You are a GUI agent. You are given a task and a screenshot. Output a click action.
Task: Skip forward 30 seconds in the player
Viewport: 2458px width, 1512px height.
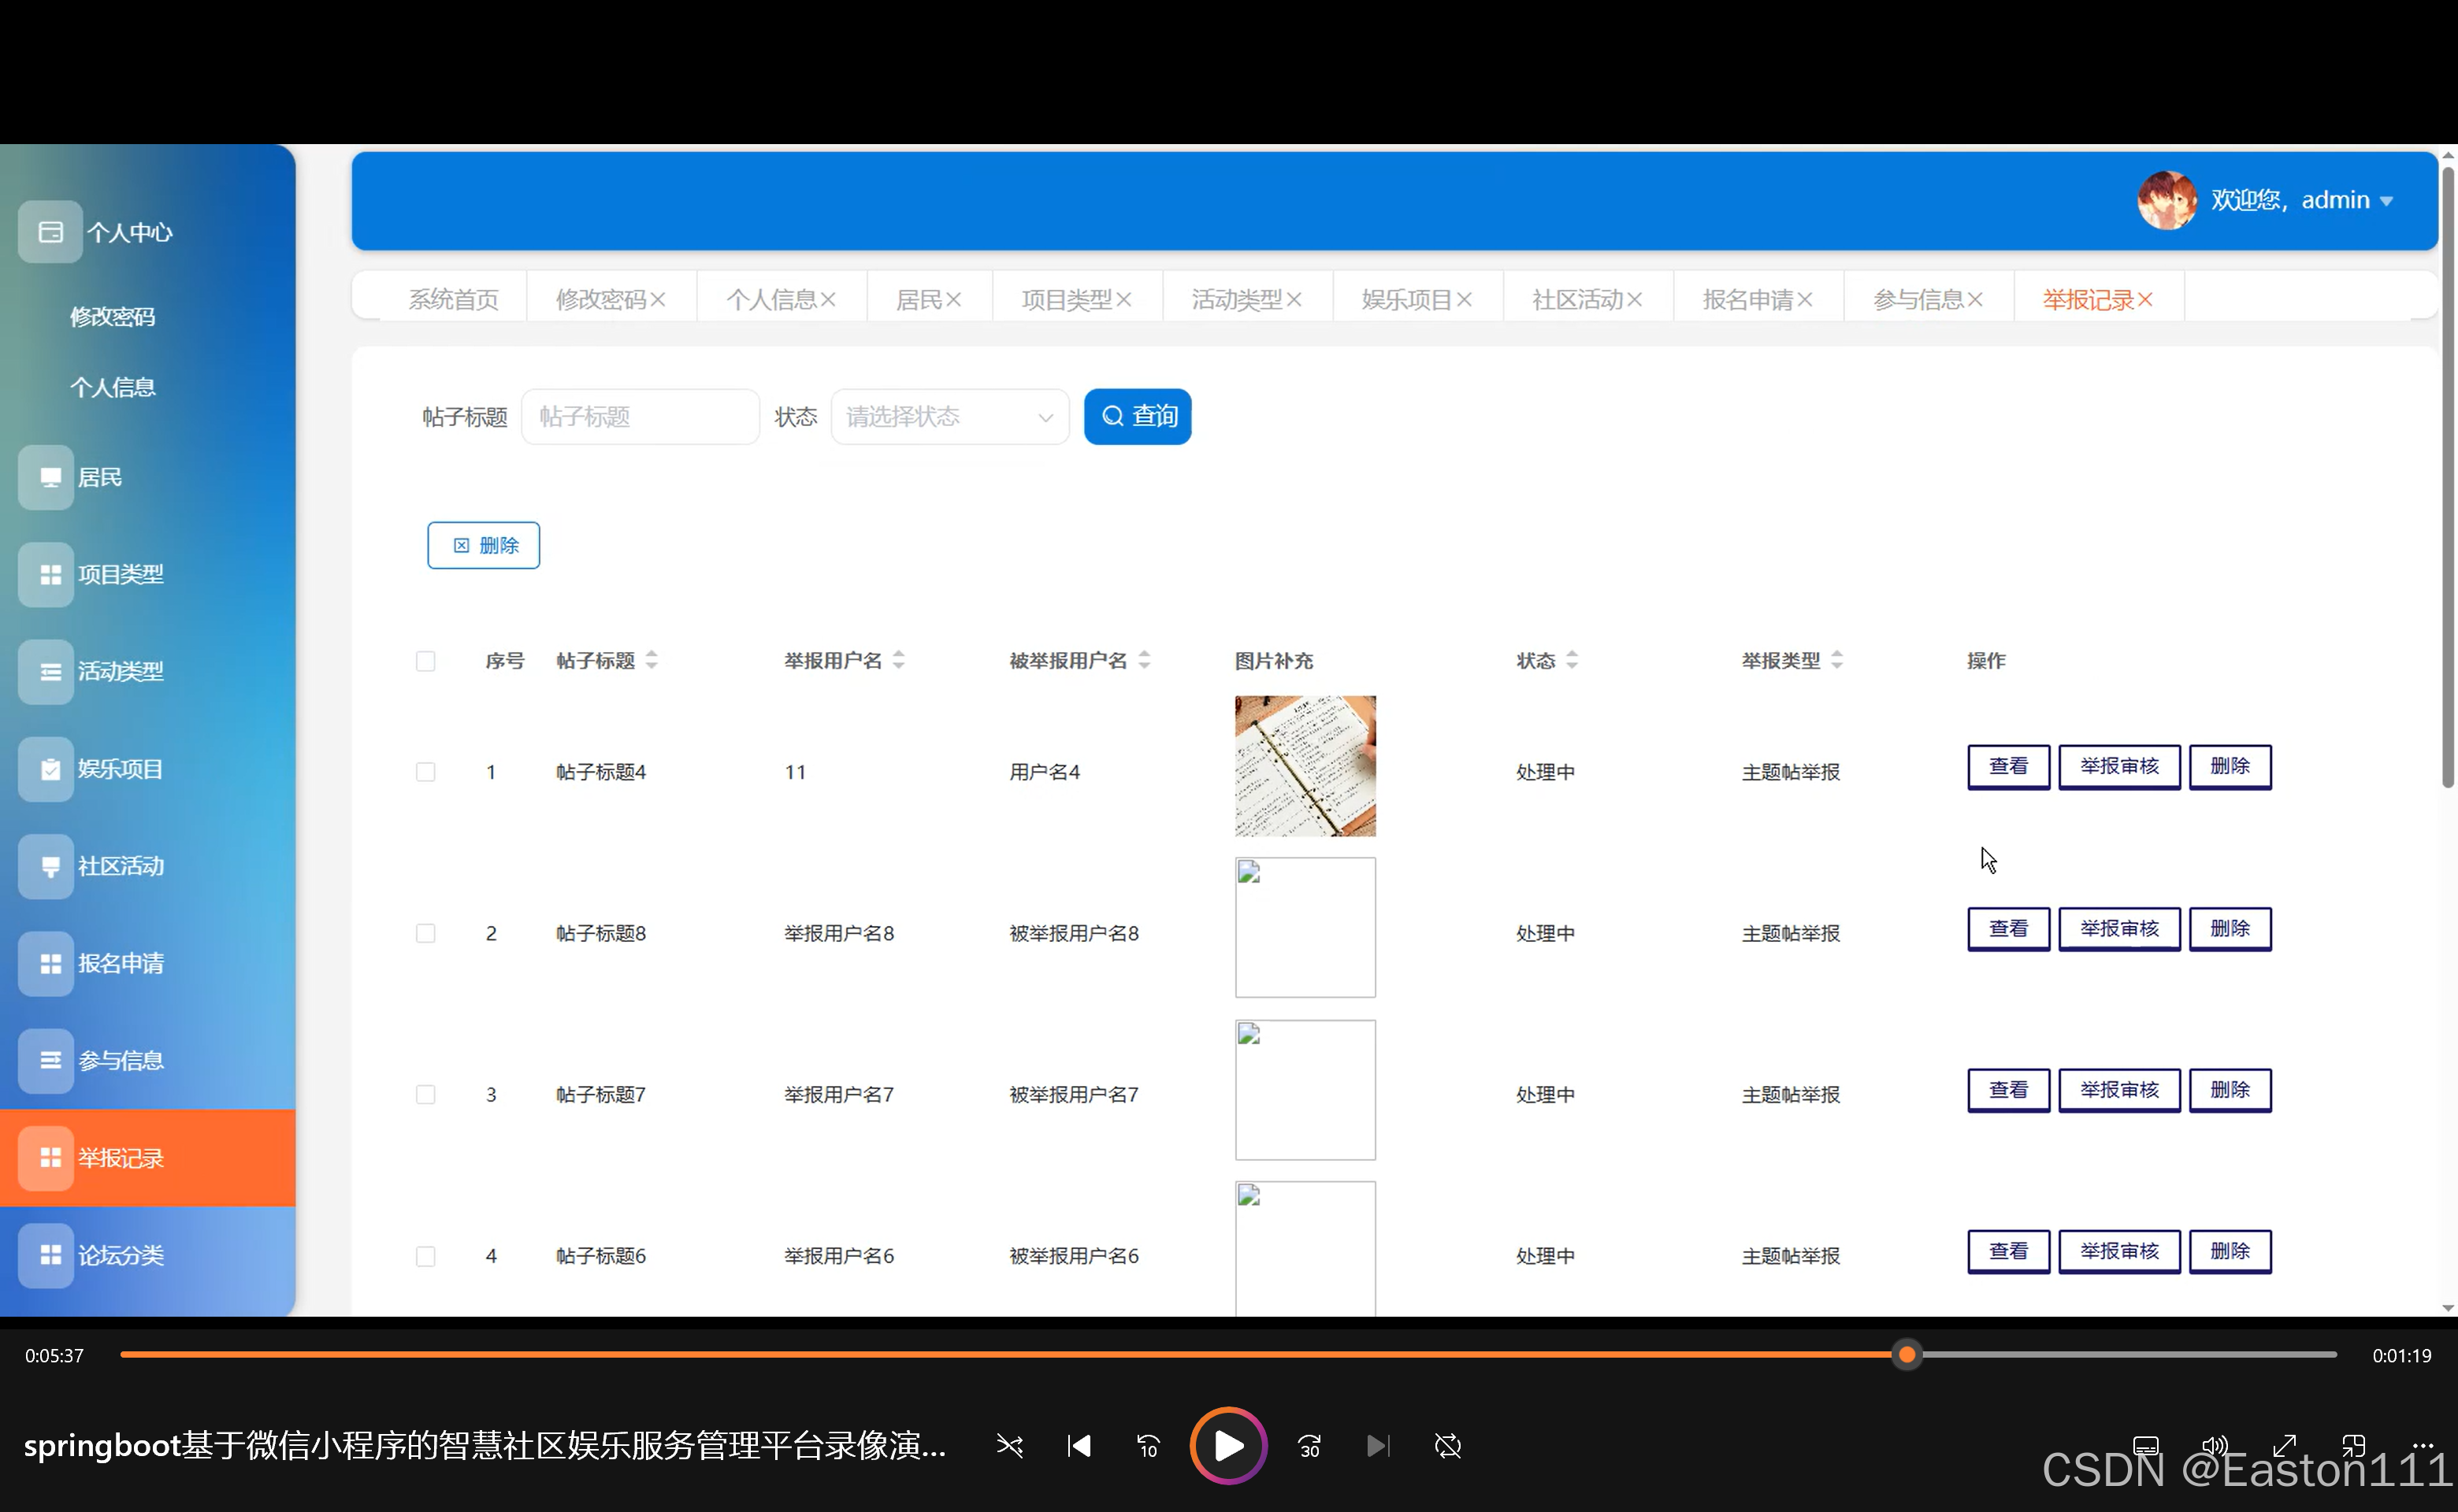[1309, 1446]
